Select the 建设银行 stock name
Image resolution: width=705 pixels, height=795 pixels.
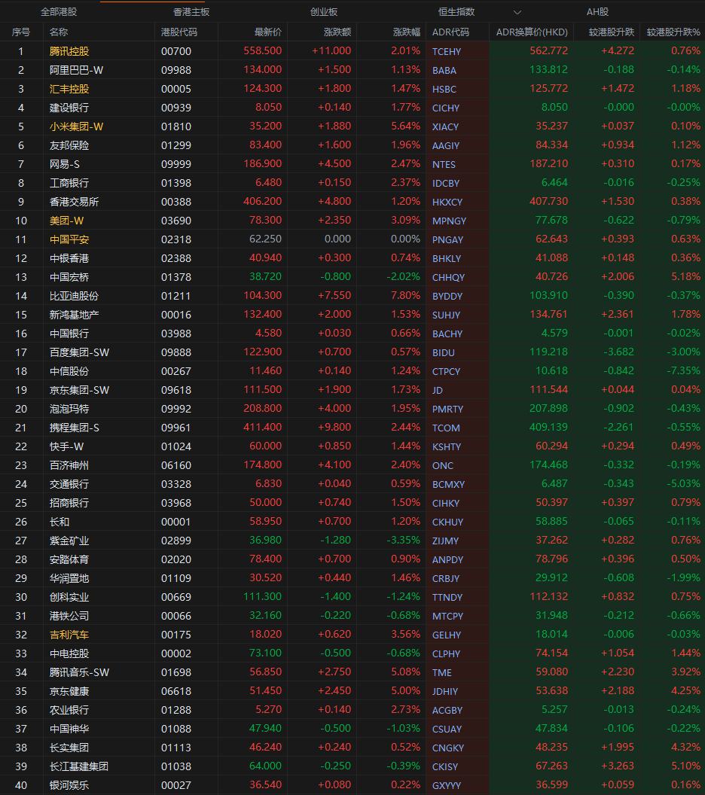point(69,108)
